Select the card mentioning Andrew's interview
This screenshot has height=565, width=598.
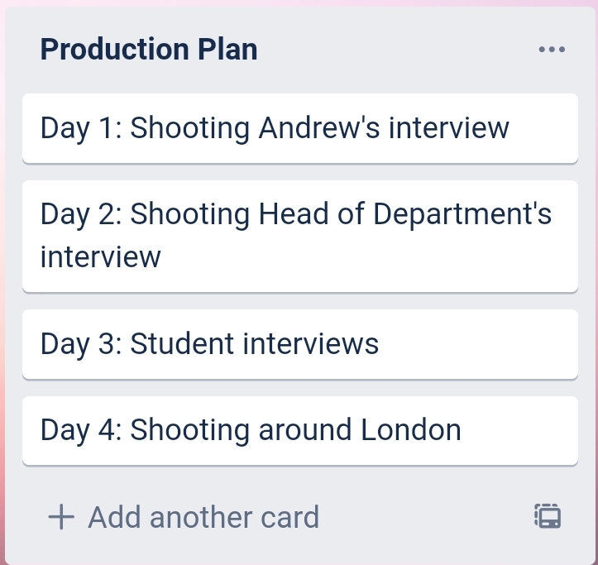pos(299,128)
